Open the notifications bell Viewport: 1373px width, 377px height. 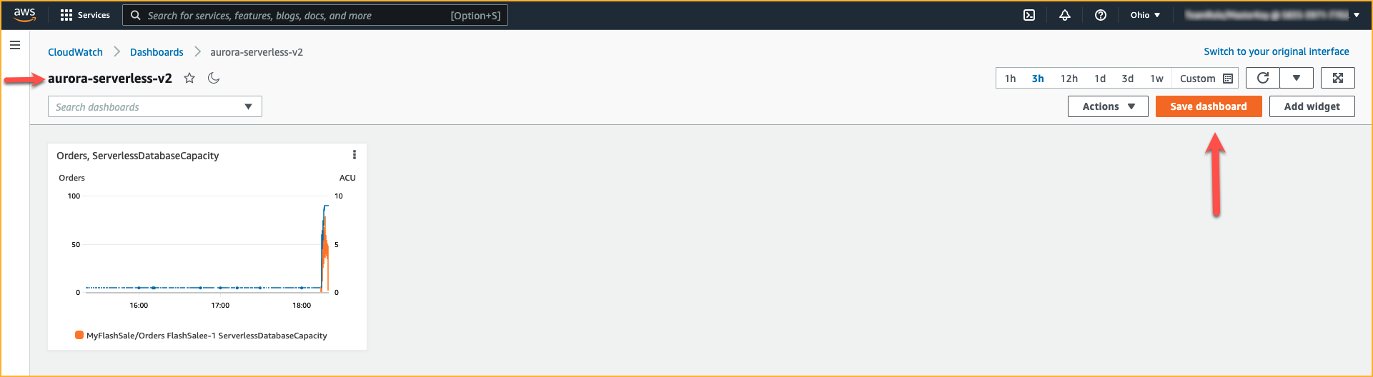click(1065, 15)
